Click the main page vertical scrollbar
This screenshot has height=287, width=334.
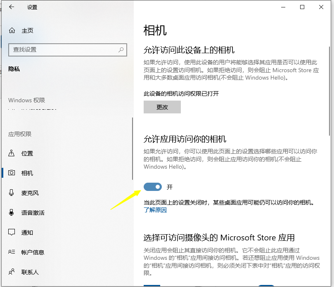coord(329,82)
